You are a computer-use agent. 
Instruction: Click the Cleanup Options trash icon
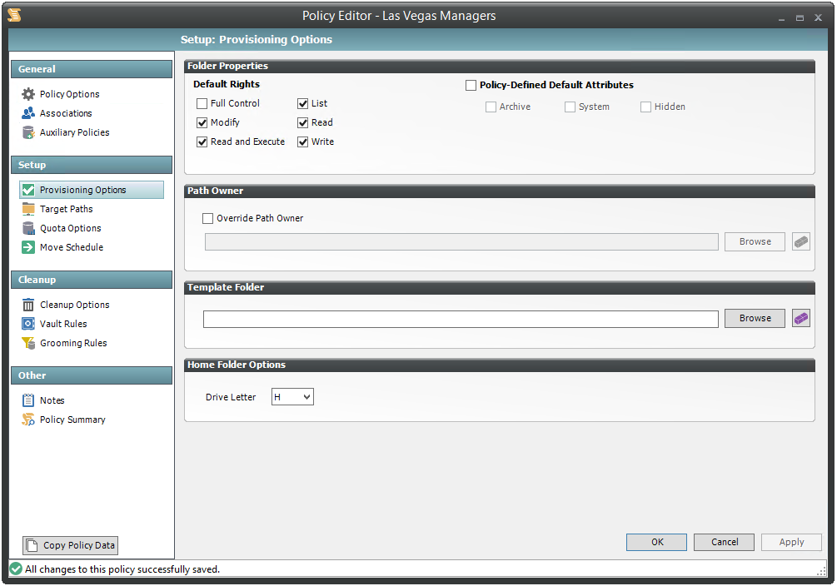tap(28, 305)
